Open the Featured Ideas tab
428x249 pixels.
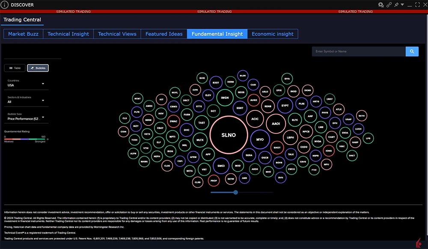(x=164, y=34)
